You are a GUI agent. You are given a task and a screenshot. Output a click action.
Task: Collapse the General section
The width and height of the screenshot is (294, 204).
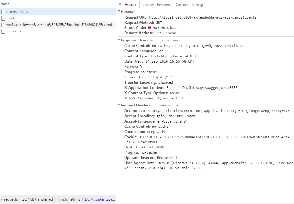119,11
